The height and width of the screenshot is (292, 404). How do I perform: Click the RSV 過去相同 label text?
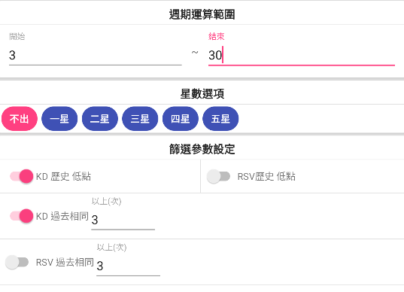65,263
